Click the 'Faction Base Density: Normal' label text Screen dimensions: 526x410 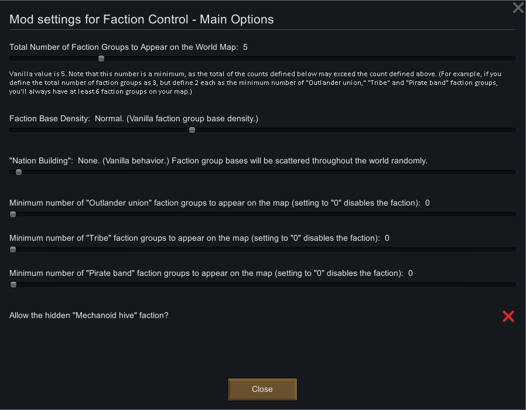coord(134,118)
